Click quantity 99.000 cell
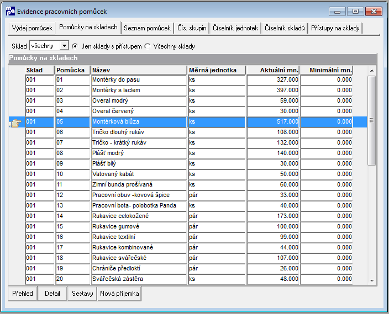Screen dimensions: 389x314 [x=273, y=237]
